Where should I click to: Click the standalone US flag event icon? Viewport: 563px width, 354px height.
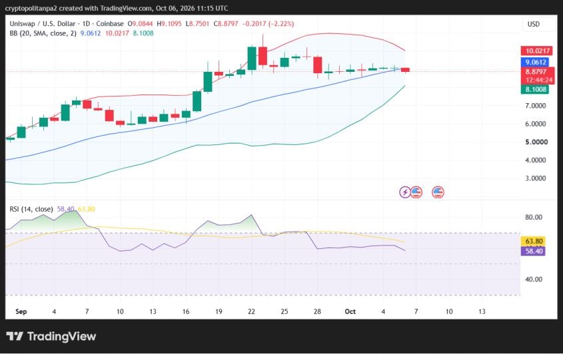click(x=438, y=192)
